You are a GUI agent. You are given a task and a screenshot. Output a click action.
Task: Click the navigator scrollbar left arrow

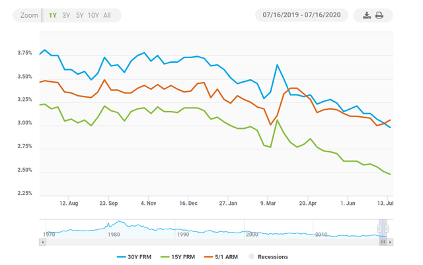point(43,243)
